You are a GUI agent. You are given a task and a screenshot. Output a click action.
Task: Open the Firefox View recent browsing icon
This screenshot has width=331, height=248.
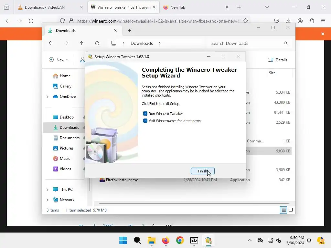pyautogui.click(x=6, y=7)
